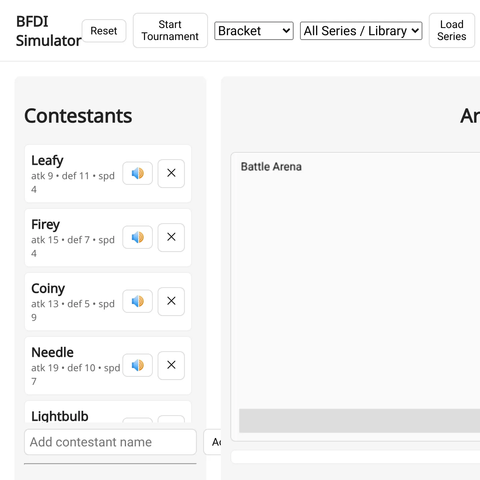Screen dimensions: 480x480
Task: Remove Coiny with the X button
Action: [x=171, y=301]
